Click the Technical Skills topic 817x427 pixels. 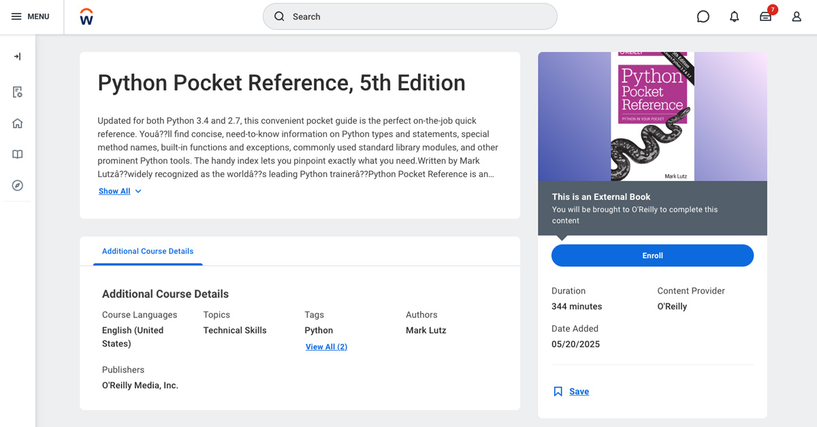pyautogui.click(x=235, y=330)
